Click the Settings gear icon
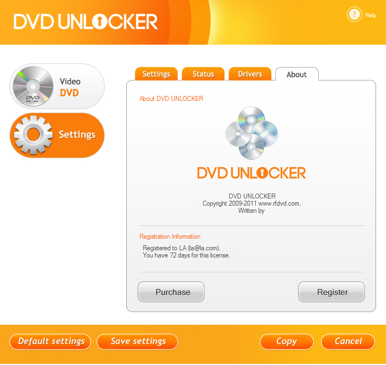The height and width of the screenshot is (365, 386). (33, 135)
